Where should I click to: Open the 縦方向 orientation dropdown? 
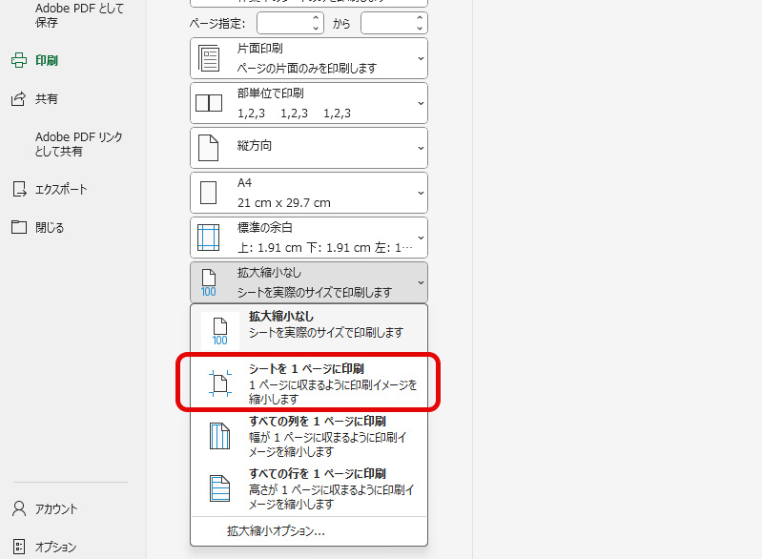308,148
